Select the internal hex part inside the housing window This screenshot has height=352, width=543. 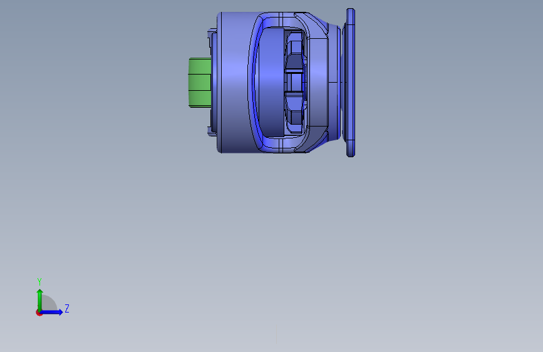point(294,82)
